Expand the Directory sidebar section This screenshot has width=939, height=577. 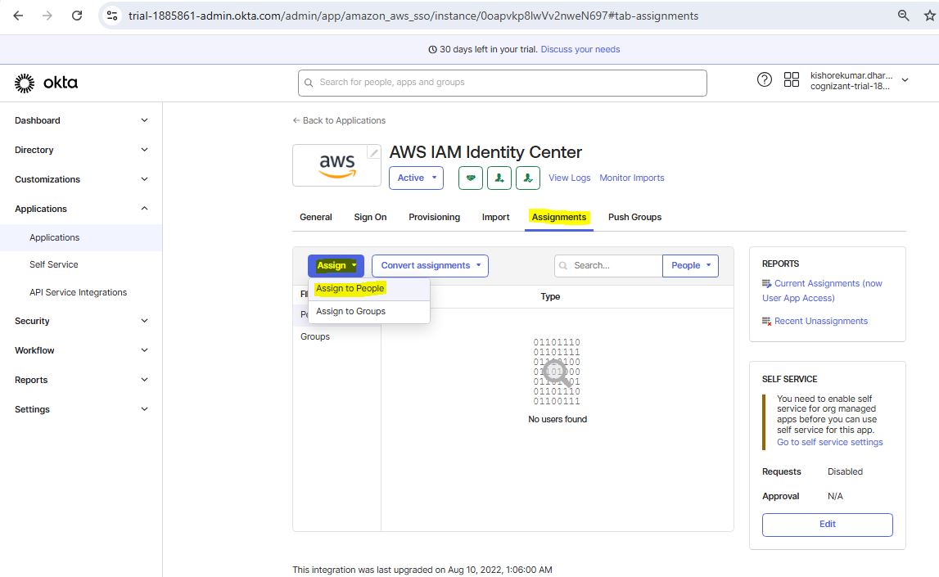coord(81,150)
